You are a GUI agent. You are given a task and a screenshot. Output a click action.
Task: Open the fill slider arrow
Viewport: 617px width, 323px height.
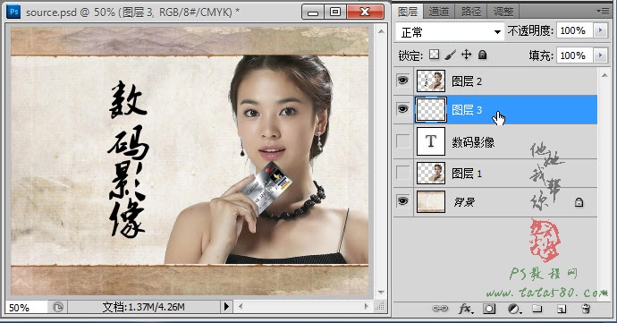600,55
